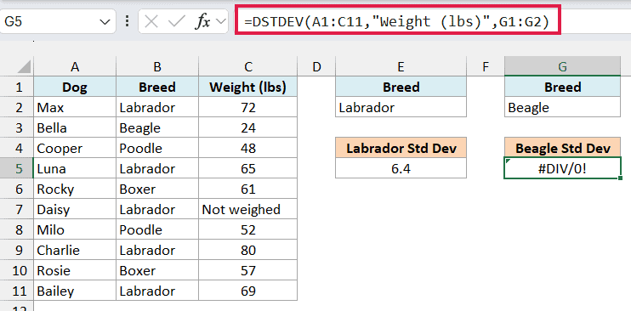
Task: Select the cell containing Milo
Action: [x=75, y=229]
